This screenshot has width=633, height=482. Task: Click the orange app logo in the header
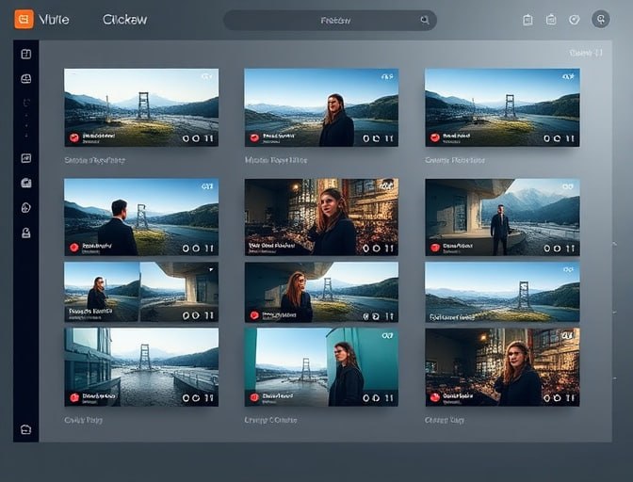tap(24, 19)
